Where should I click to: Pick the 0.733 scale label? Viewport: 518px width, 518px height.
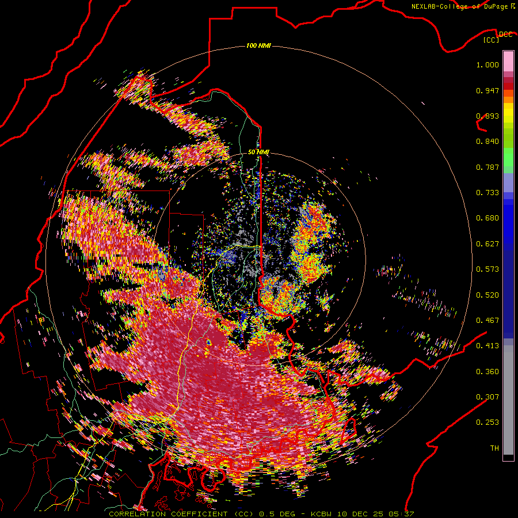[x=487, y=193]
